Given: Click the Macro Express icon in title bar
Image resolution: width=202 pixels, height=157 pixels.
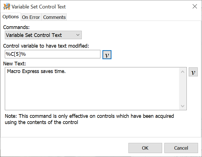Looking at the screenshot, I should click(7, 6).
